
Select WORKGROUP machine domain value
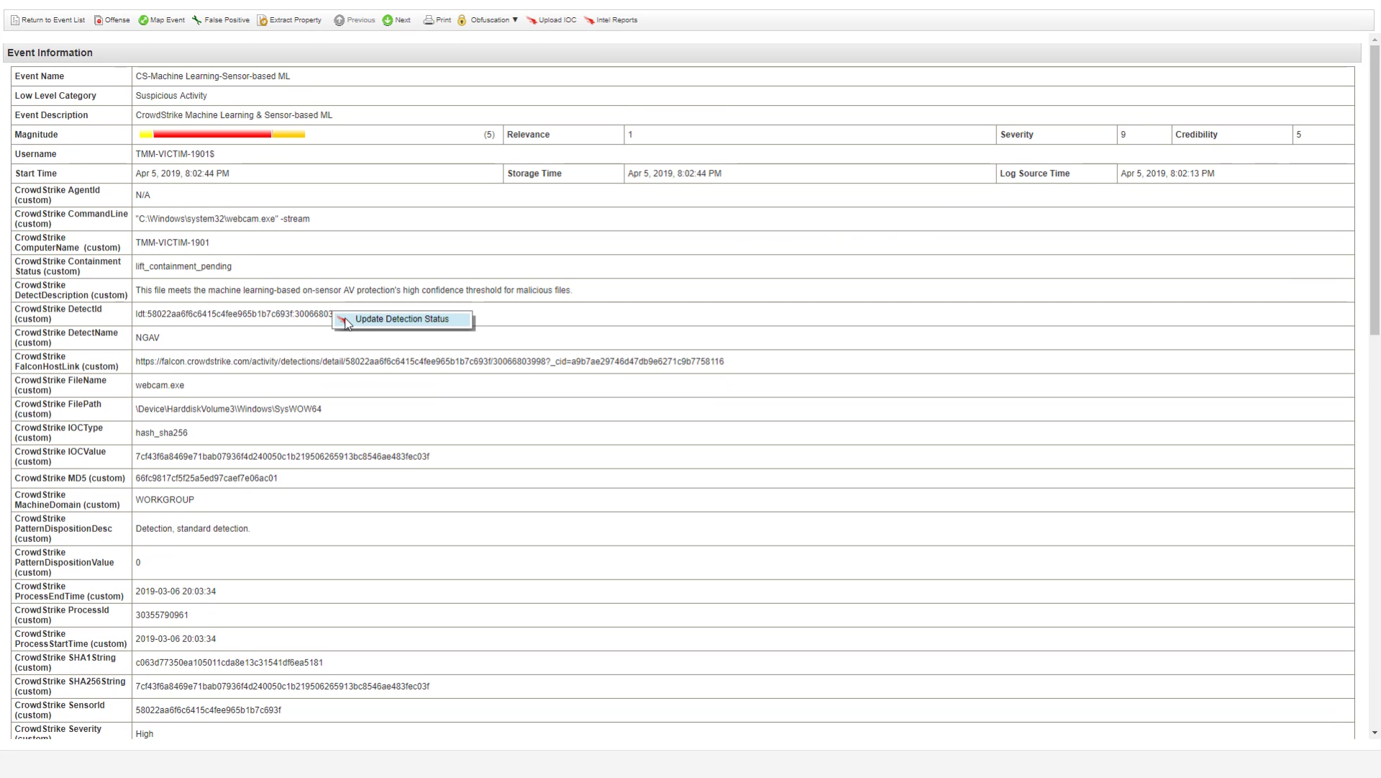pyautogui.click(x=165, y=499)
